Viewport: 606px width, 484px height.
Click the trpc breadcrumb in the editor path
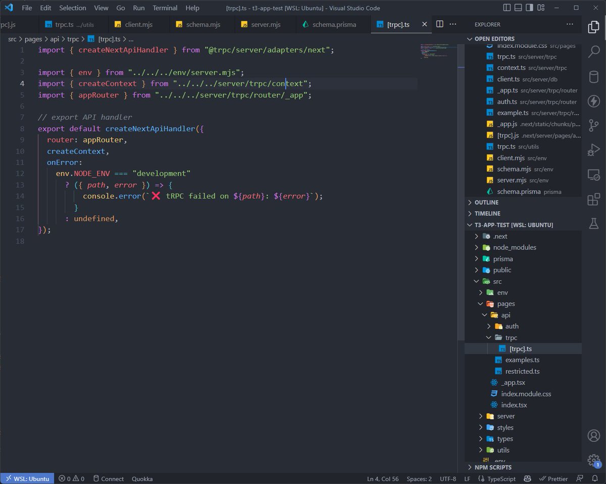pyautogui.click(x=73, y=39)
